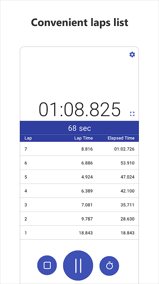159x284 pixels.
Task: Click elapsed time 42.100 entry
Action: coord(128,191)
